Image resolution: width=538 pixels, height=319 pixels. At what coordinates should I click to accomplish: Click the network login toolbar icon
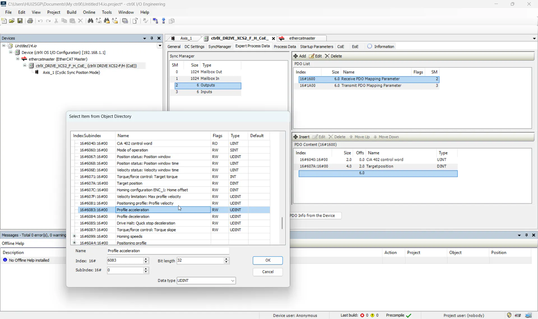155,21
